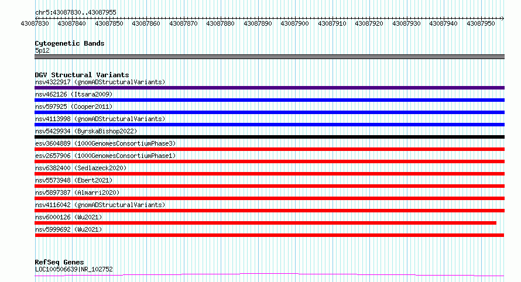This screenshot has height=282, width=521.
Task: Click the nsv4116042 gnomADStructuralVariants label
Action: (100, 205)
